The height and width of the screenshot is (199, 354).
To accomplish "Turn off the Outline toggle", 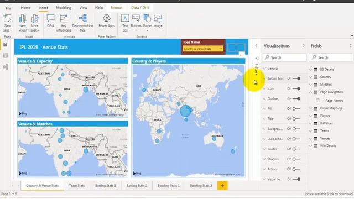I will click(296, 98).
